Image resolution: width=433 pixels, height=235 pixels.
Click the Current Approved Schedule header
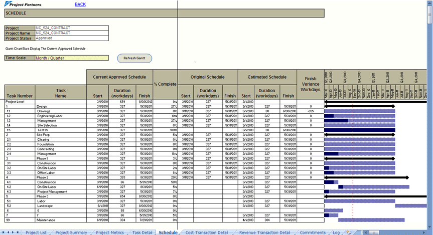click(119, 77)
